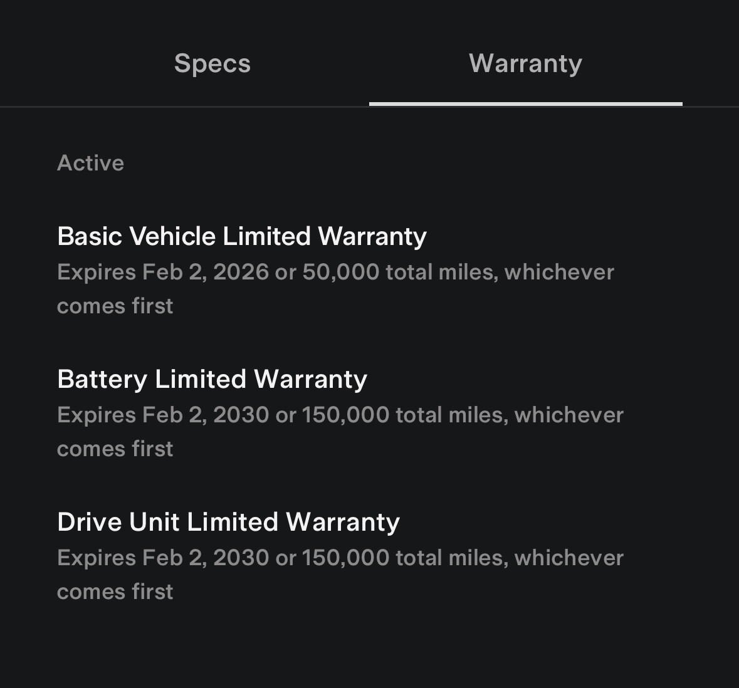Screen dimensions: 739x688
Task: Click "comes first" under Basic Vehicle warranty
Action: pos(115,306)
